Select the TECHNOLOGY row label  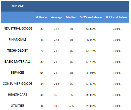pyautogui.click(x=18, y=51)
